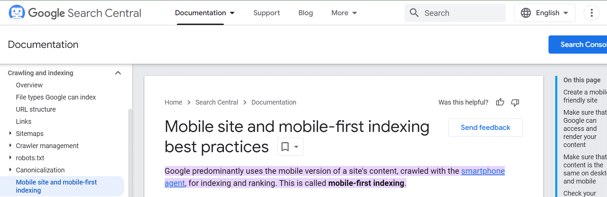Image resolution: width=607 pixels, height=197 pixels.
Task: Select Links in the sidebar
Action: coord(24,121)
